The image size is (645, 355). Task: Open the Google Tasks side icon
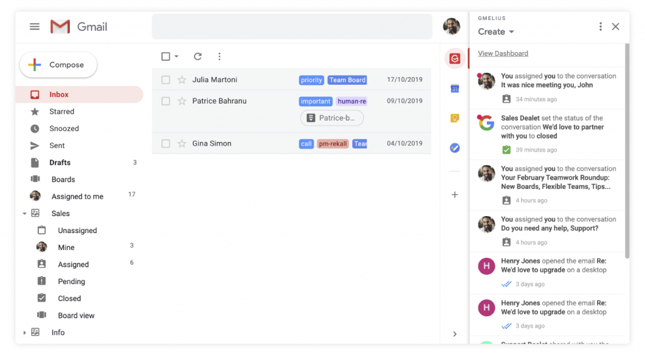[455, 148]
